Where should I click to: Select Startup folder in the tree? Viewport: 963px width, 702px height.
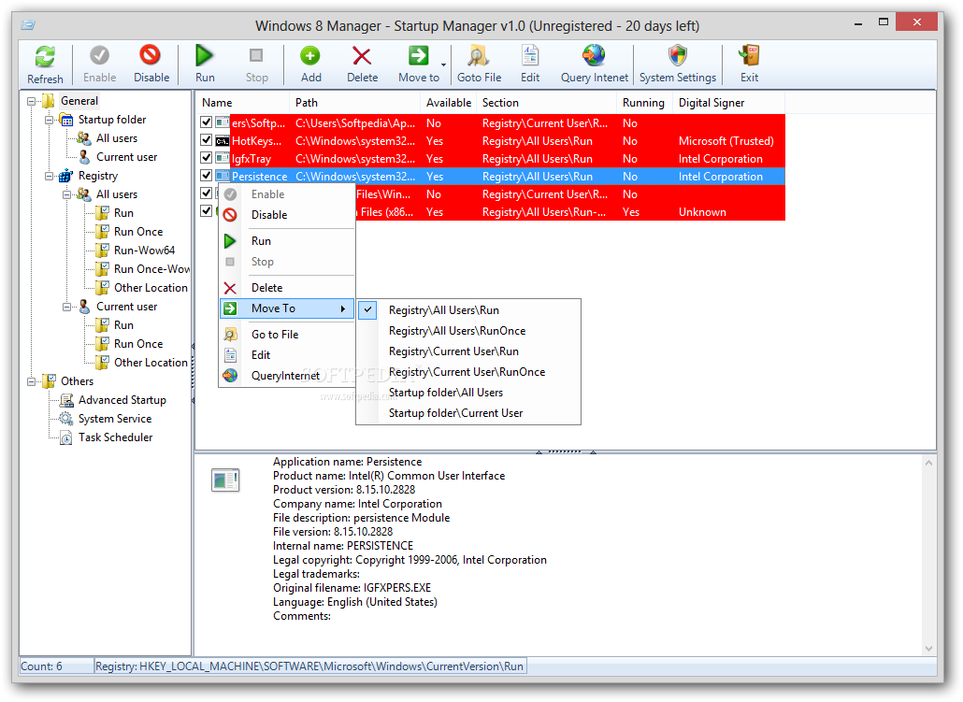click(112, 119)
